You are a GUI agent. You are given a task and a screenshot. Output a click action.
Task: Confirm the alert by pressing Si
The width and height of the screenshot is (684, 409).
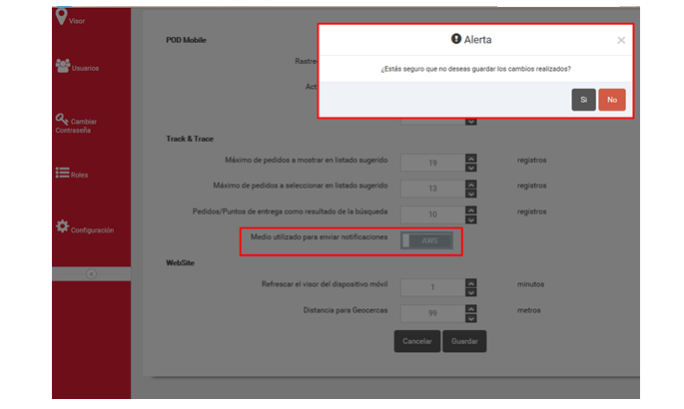pyautogui.click(x=583, y=100)
